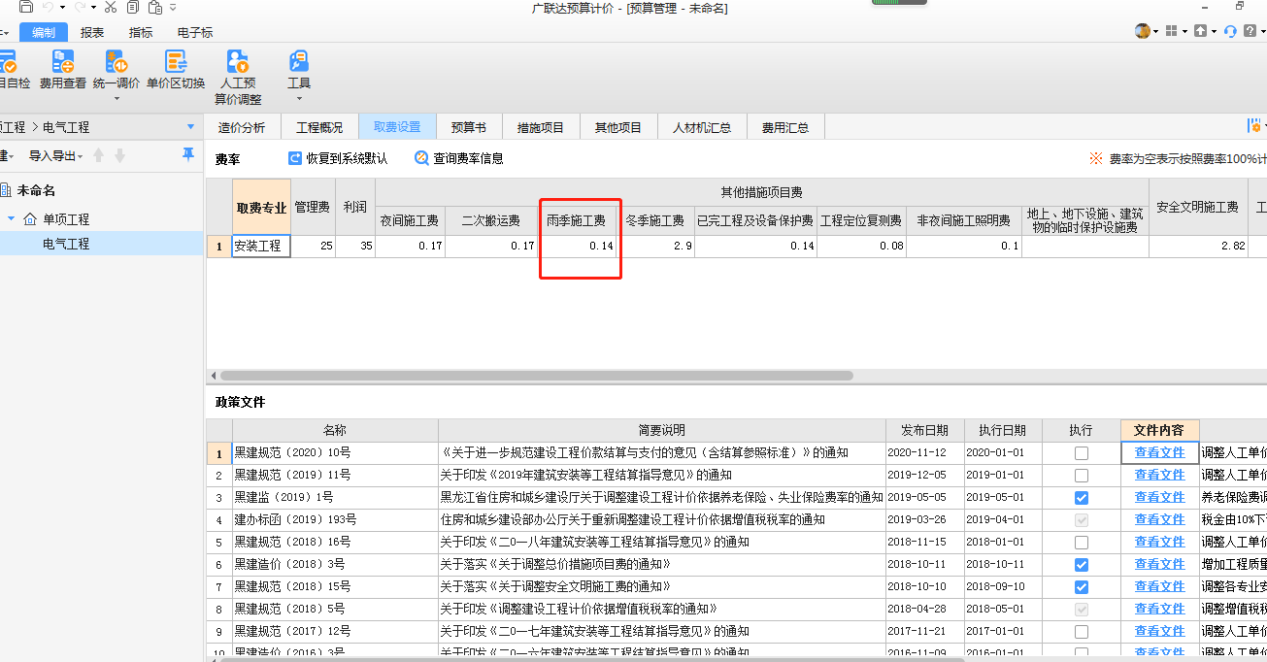This screenshot has width=1267, height=662.
Task: Switch to the 报表 ribbon tab
Action: coord(92,32)
